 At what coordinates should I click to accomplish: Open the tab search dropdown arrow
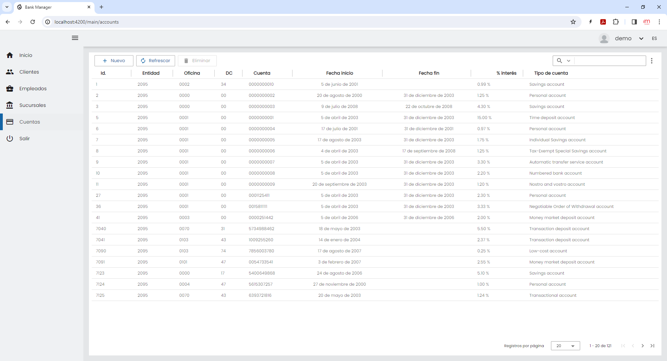click(x=7, y=7)
